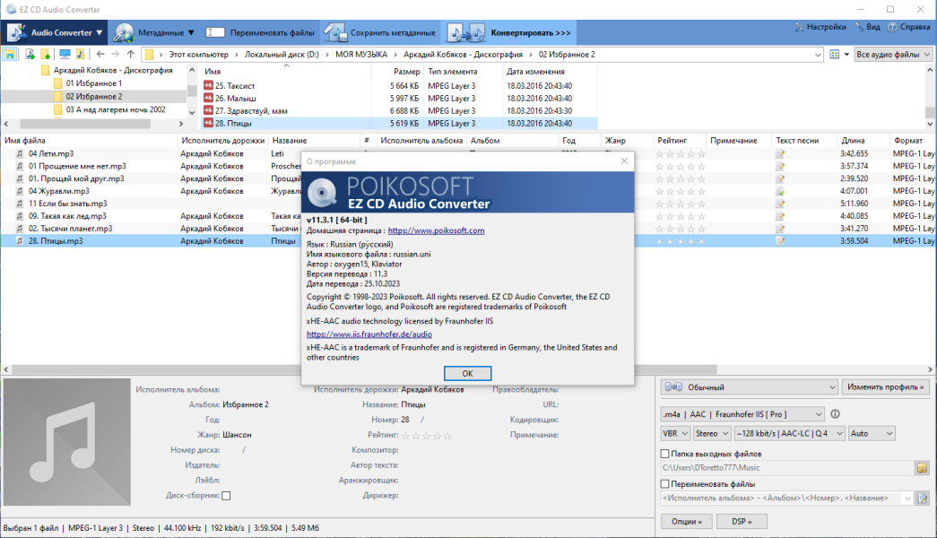
Task: Click Исполнитель дорожки column header
Action: [223, 141]
